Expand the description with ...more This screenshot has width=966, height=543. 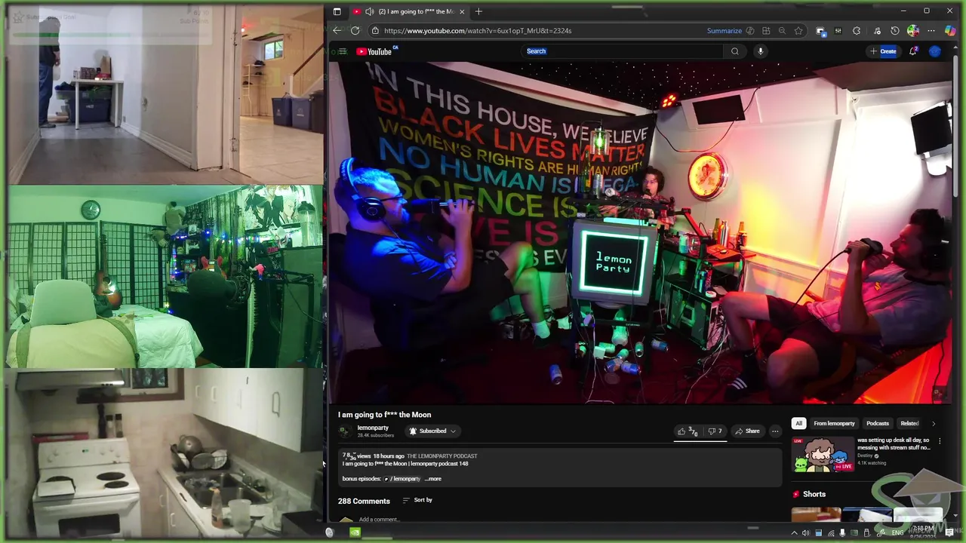pyautogui.click(x=433, y=479)
